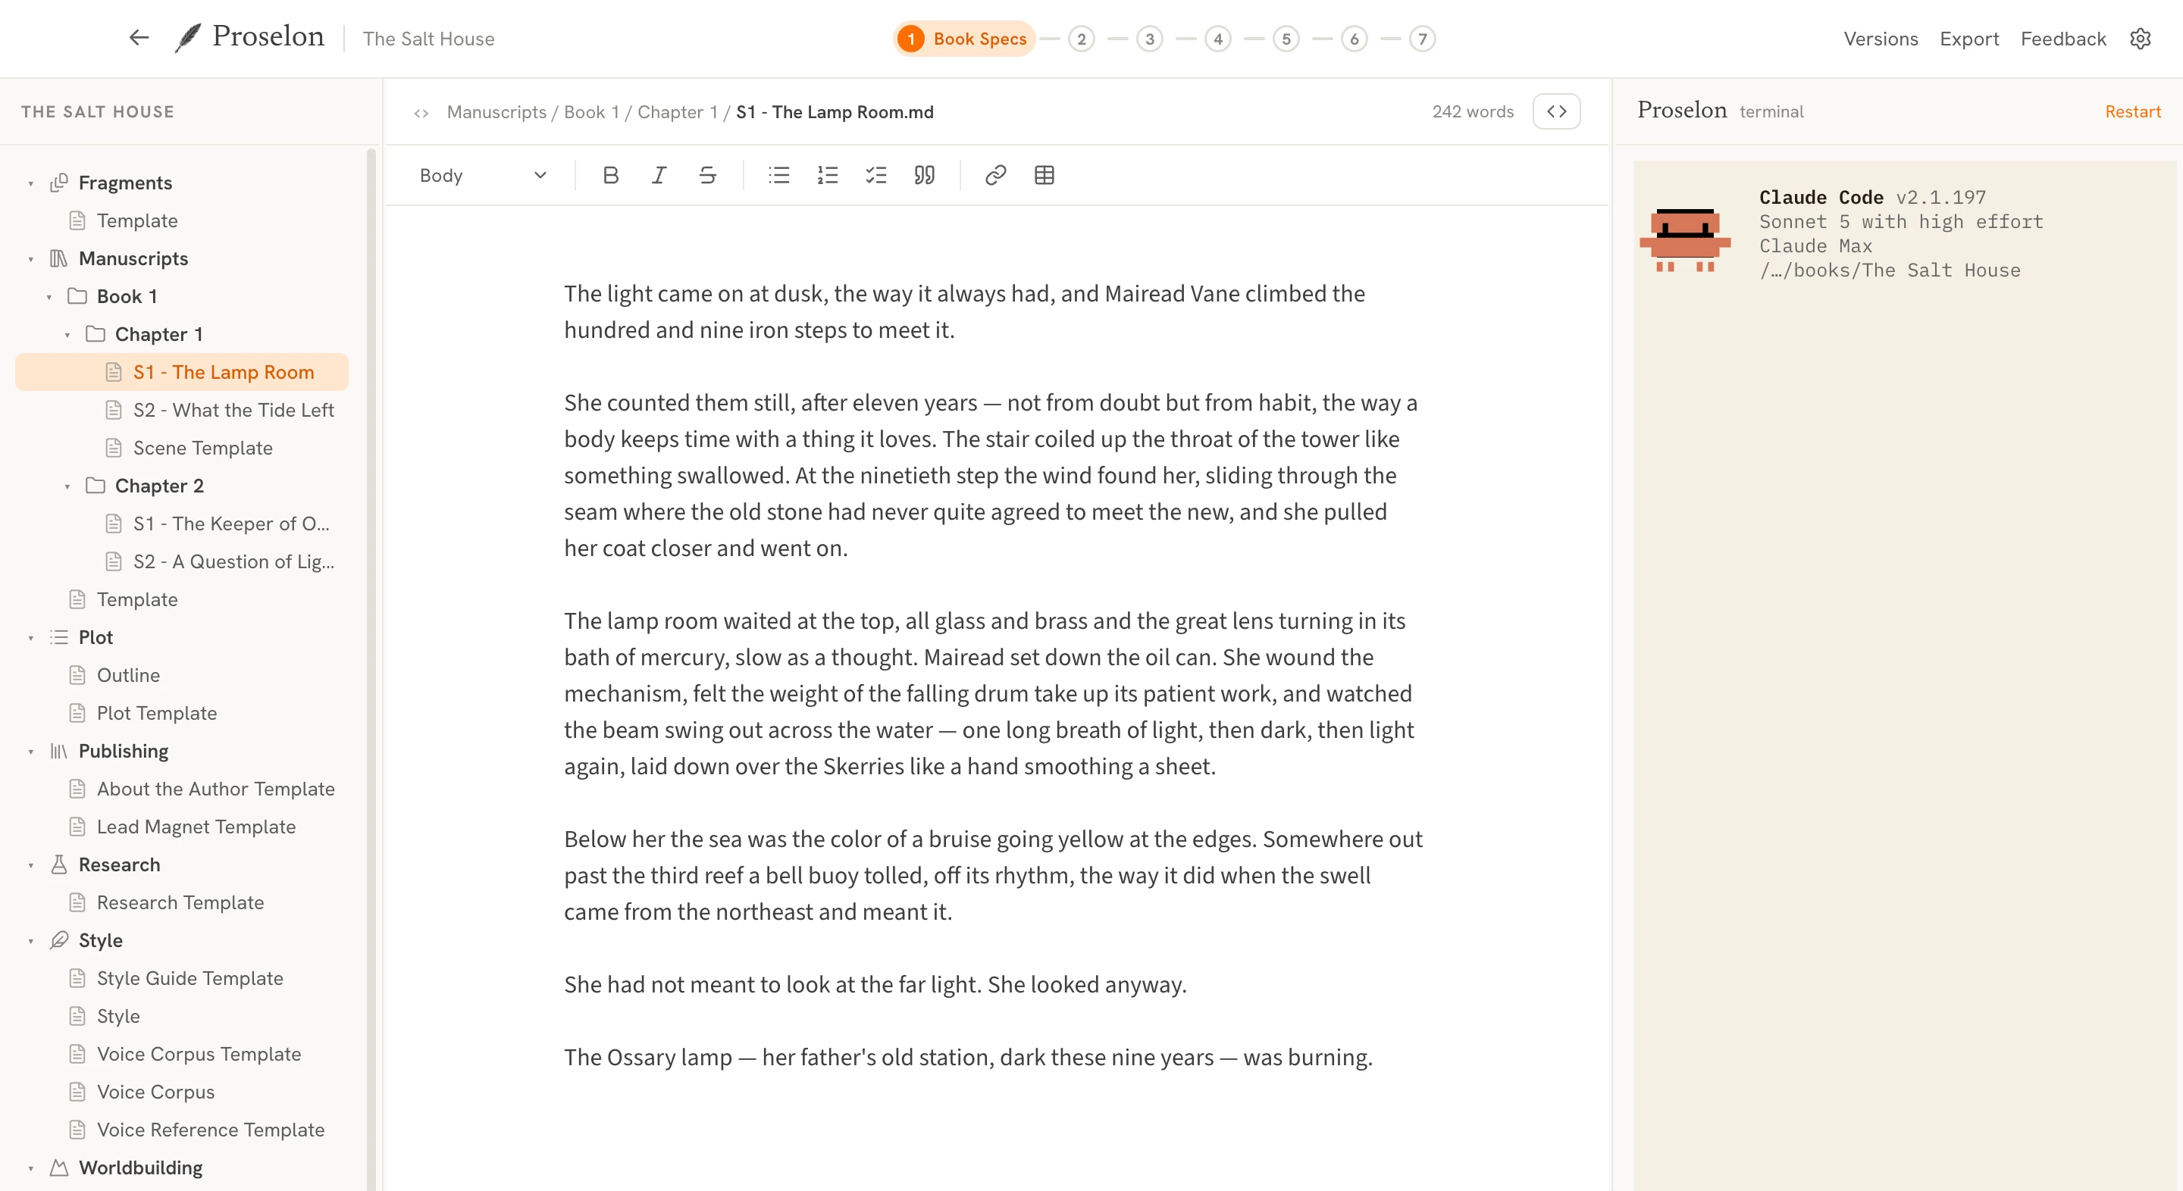
Task: Click the Plot list icon
Action: [x=58, y=637]
